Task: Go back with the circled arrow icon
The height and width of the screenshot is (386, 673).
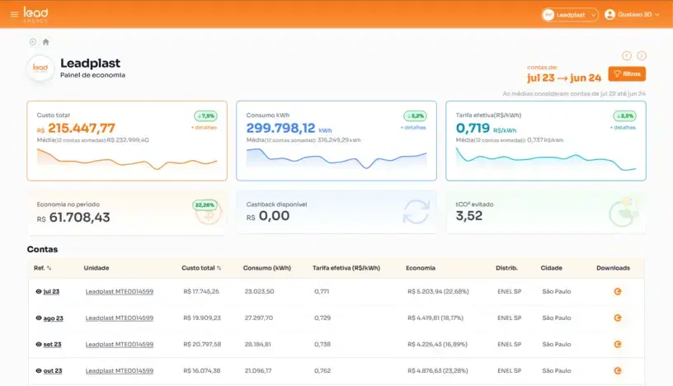Action: [33, 41]
